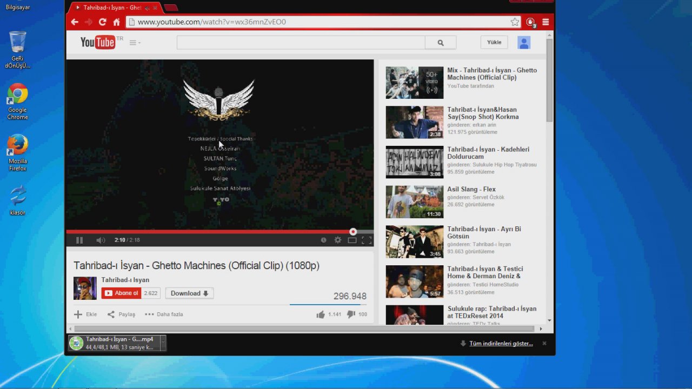Click the channel avatar thumbnail below the title
This screenshot has height=389, width=692.
(85, 288)
